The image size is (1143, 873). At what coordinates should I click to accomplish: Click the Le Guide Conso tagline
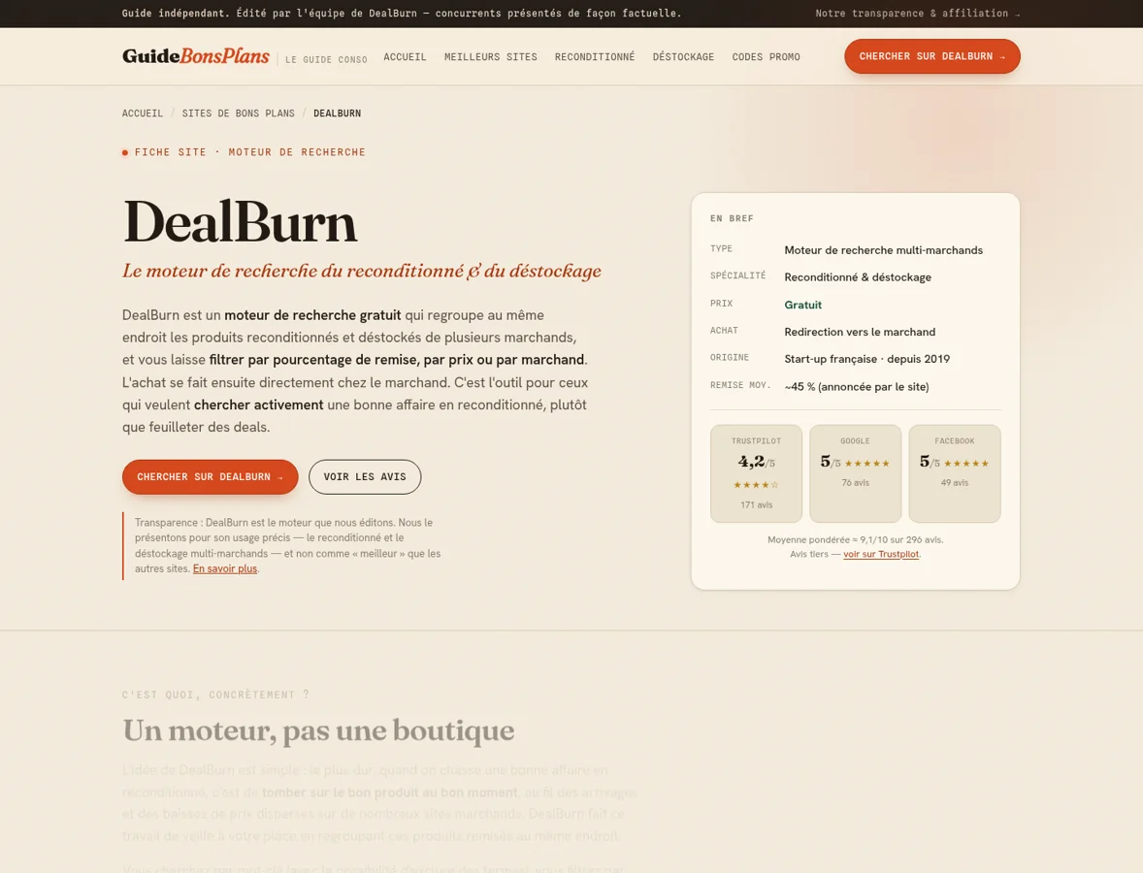tap(327, 60)
